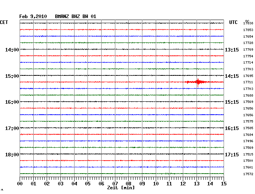Image resolution: width=255 pixels, height=194 pixels.
Task: Click the DC offset value "17695"
Action: tap(248, 76)
